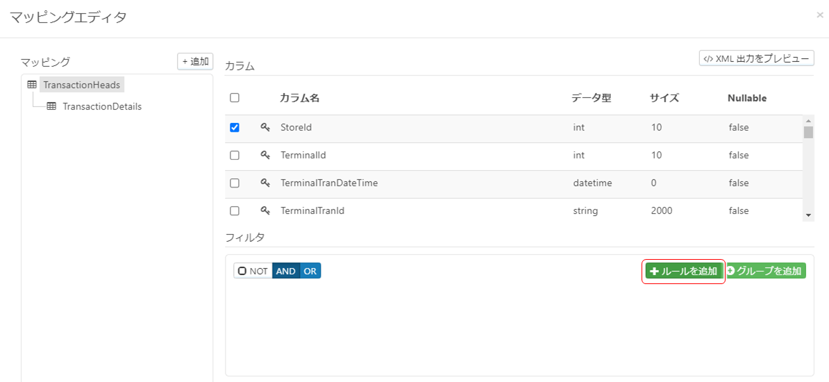Enable the NOT filter toggle

(253, 271)
